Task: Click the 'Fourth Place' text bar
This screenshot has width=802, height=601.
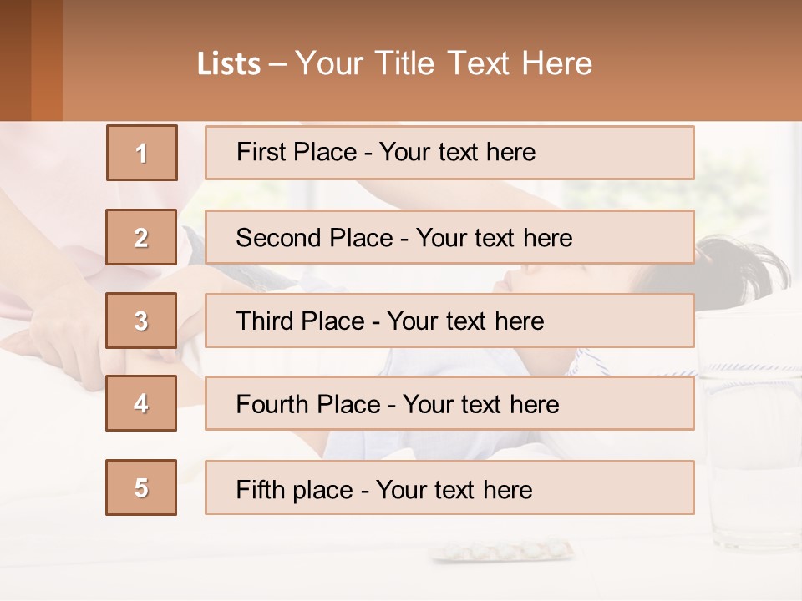Action: click(x=449, y=403)
